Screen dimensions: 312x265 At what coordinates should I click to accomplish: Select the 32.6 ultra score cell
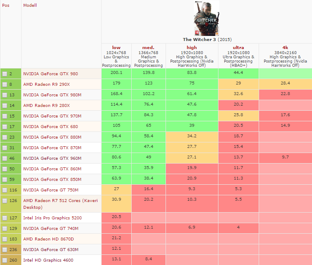point(238,95)
